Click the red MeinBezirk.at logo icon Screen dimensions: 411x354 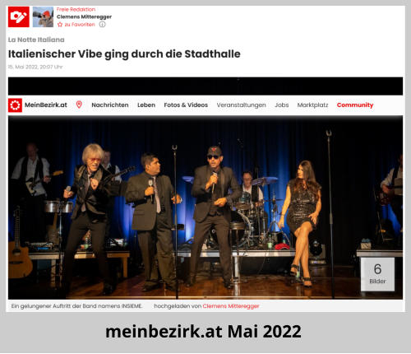click(15, 105)
